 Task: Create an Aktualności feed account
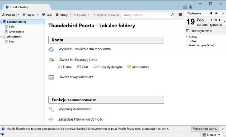(138, 67)
